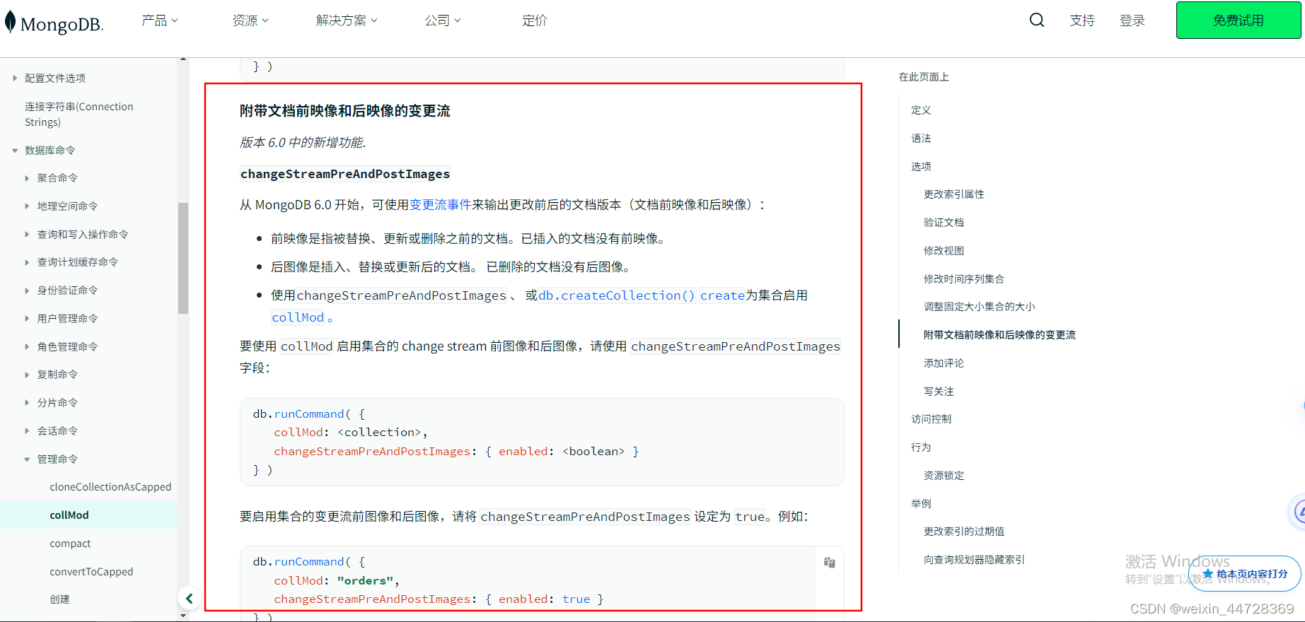Go to the 定价 page
Image resolution: width=1305 pixels, height=622 pixels.
click(x=535, y=20)
